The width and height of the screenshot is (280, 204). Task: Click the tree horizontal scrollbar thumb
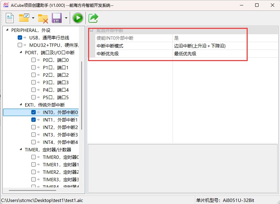point(33,190)
